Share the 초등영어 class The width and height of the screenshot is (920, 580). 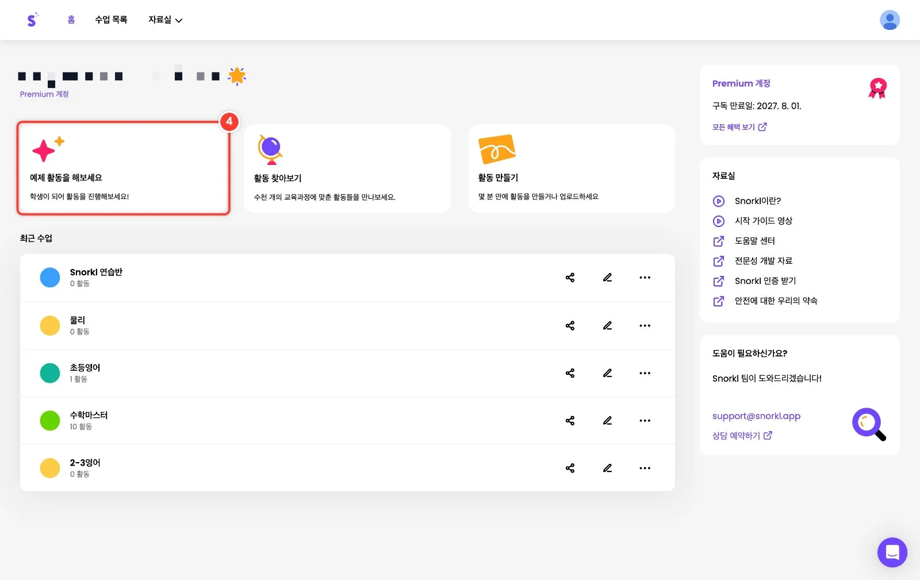(570, 373)
